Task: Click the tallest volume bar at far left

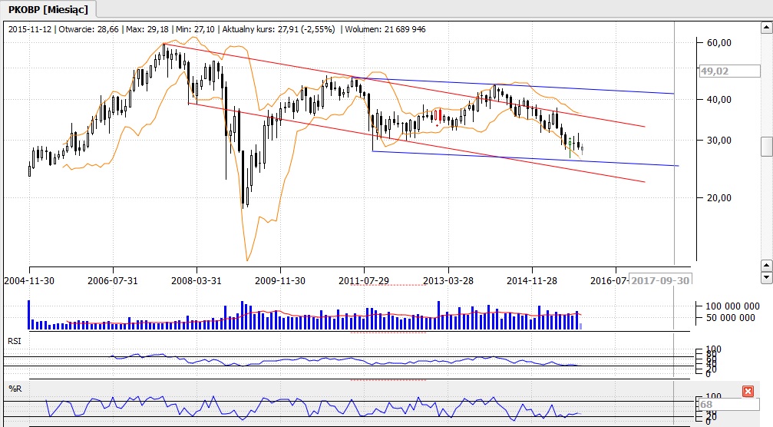Action: point(29,314)
